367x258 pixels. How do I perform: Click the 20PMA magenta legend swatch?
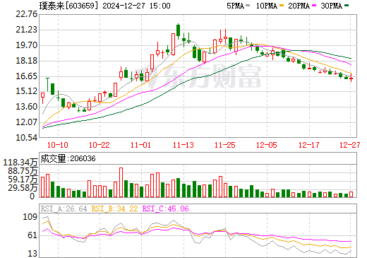[314, 6]
